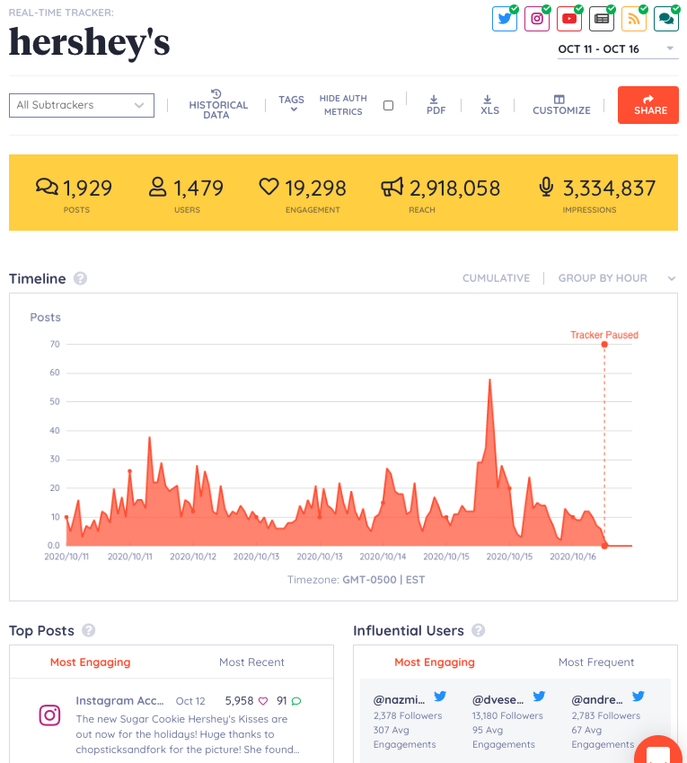Open Historical Data
Image resolution: width=687 pixels, height=763 pixels.
pyautogui.click(x=217, y=104)
